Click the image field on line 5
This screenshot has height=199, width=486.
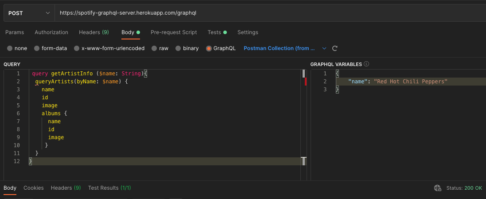pos(50,105)
